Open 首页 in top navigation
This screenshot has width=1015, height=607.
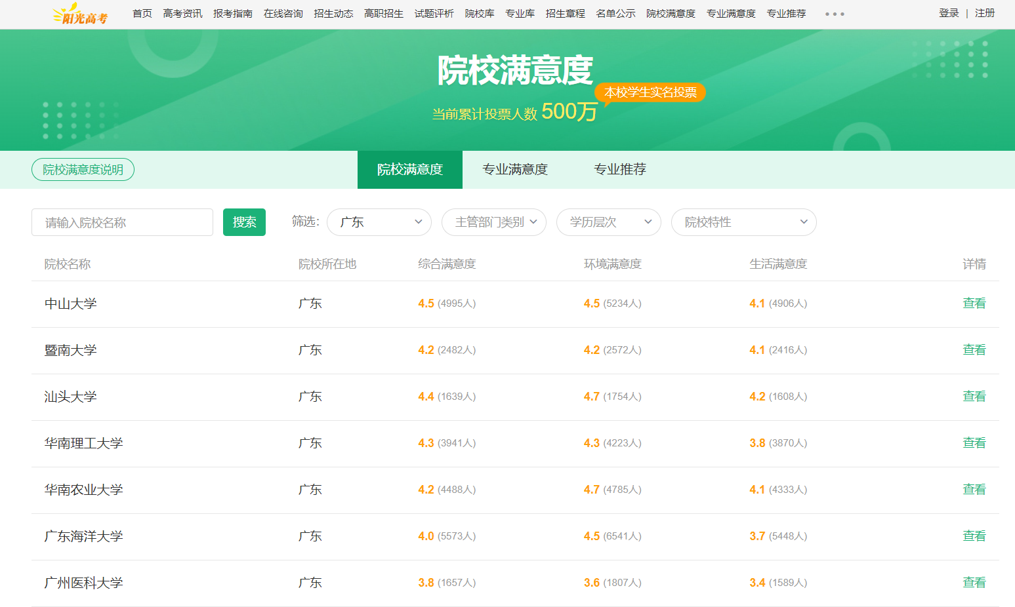(x=142, y=14)
